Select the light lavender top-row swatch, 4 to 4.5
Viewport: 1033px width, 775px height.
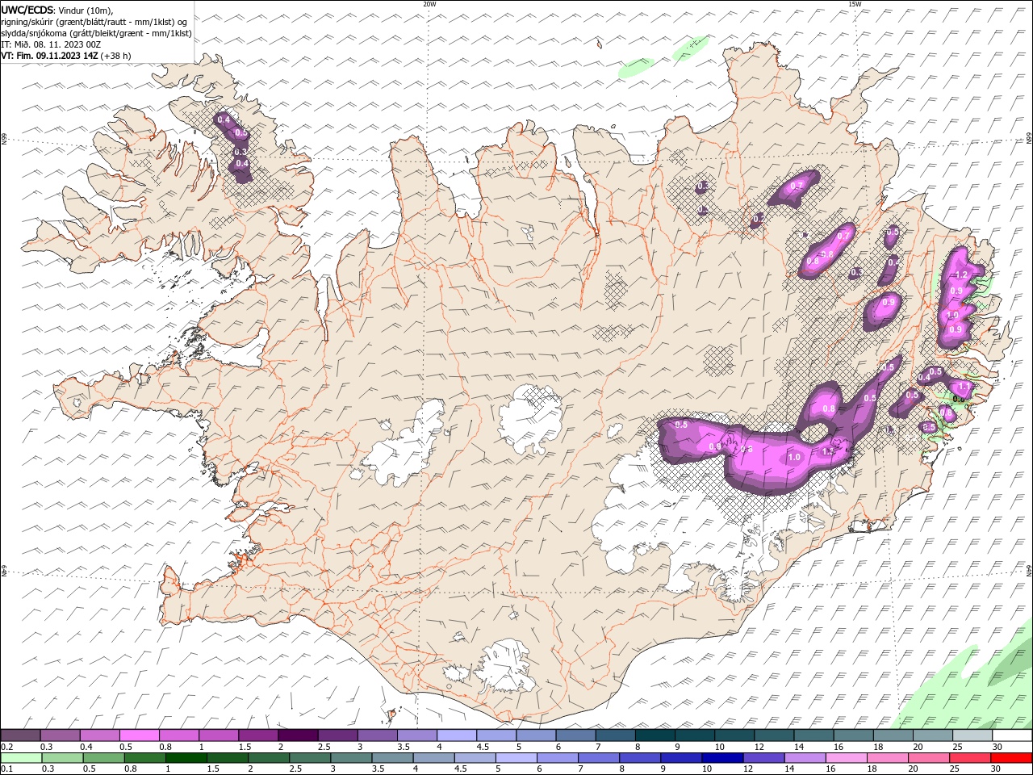456,735
